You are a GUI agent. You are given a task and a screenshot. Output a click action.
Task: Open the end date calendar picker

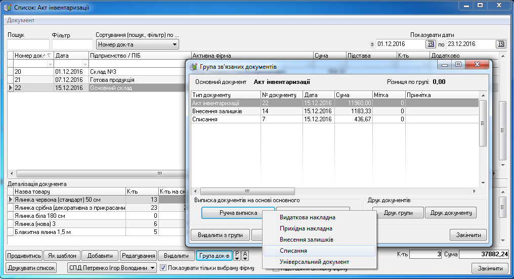[x=500, y=44]
